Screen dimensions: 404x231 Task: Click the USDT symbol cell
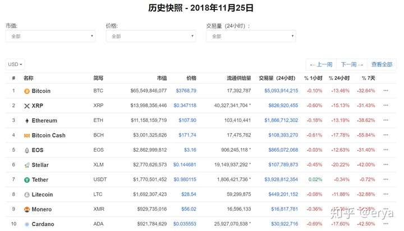[100, 180]
